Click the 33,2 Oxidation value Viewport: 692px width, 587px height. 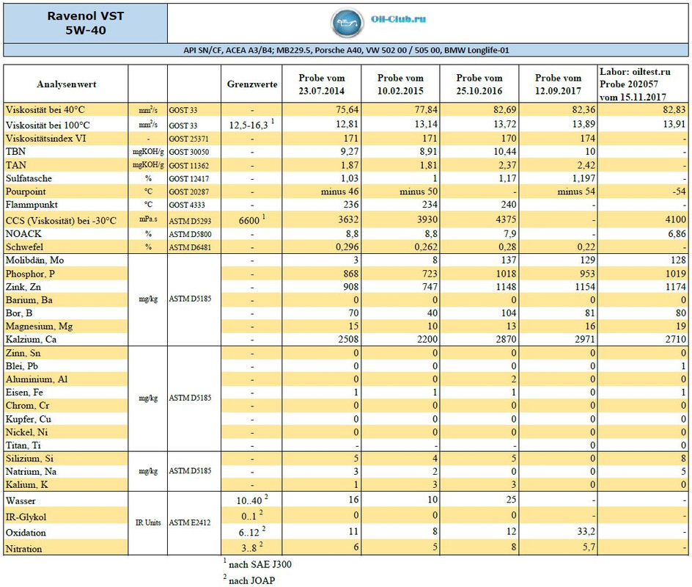pyautogui.click(x=586, y=531)
